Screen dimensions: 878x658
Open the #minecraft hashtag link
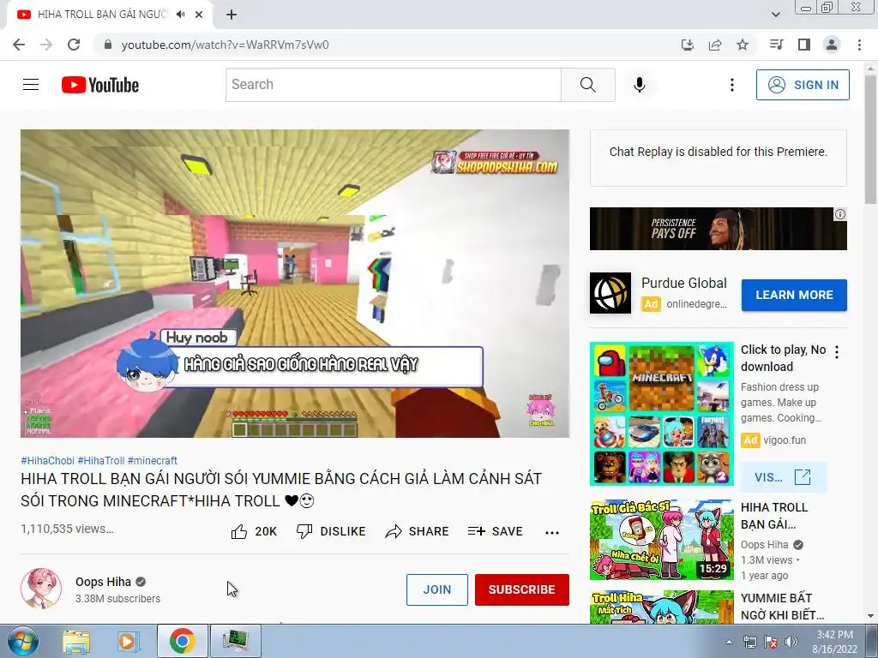(153, 460)
